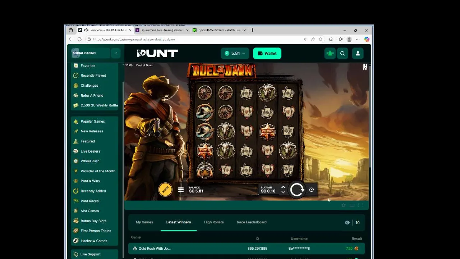Click the 7.20 result value

349,249
